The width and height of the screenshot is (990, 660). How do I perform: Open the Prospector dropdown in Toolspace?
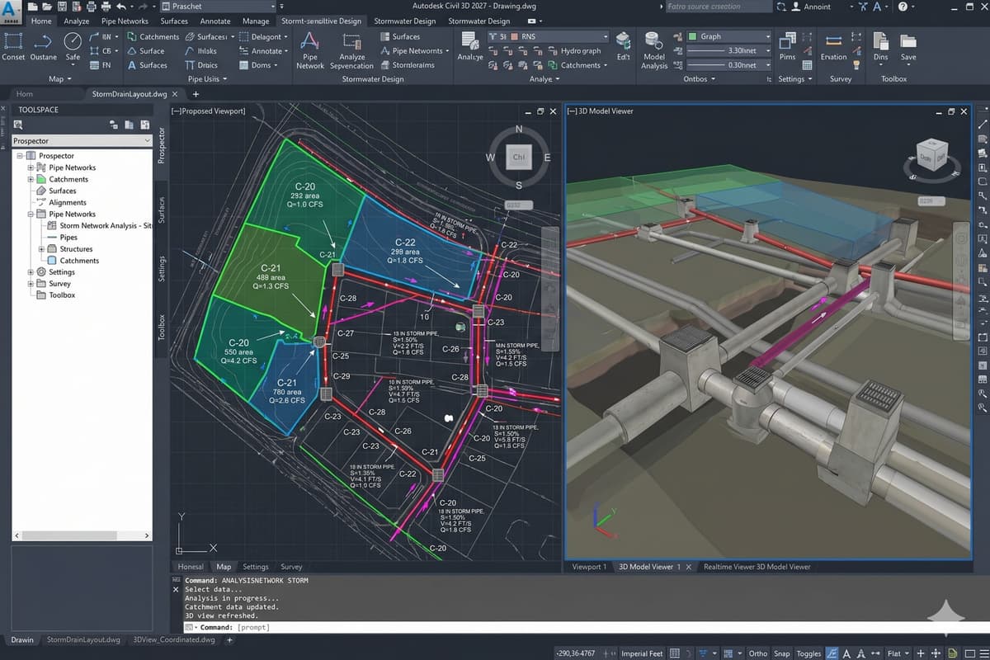tap(81, 141)
